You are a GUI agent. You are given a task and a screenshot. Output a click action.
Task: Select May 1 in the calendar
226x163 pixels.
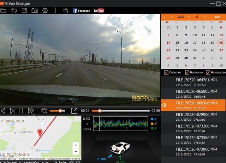tap(177, 28)
